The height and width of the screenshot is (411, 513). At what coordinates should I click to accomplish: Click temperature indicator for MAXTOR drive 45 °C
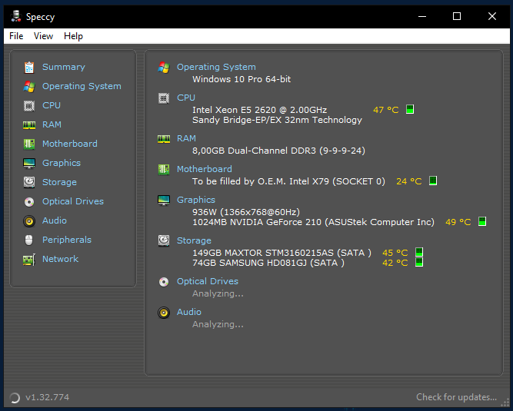click(x=419, y=252)
